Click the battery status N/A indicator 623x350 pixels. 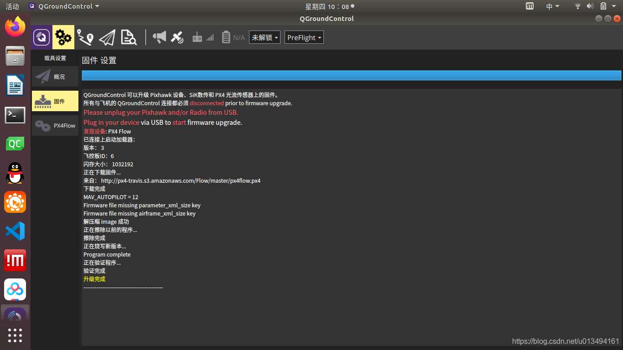point(233,37)
